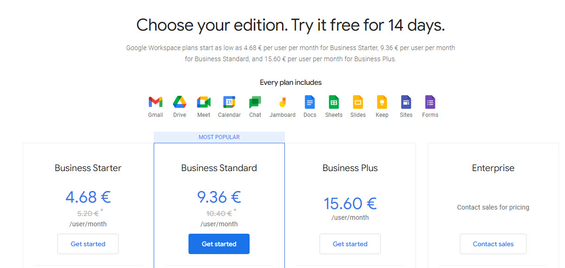Click the Google Chat icon
The height and width of the screenshot is (268, 565).
click(255, 102)
